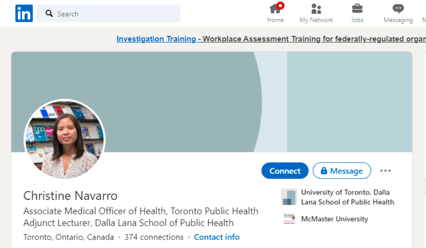Image resolution: width=426 pixels, height=248 pixels.
Task: Click the LinkedIn logo icon
Action: click(x=24, y=13)
